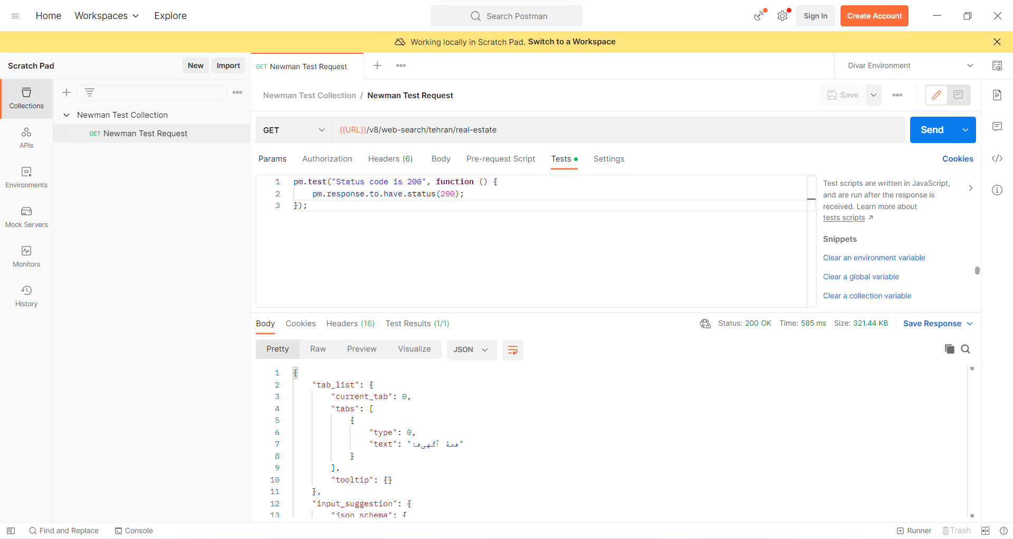The image size is (1013, 539).
Task: Open a new request tab
Action: [x=377, y=65]
